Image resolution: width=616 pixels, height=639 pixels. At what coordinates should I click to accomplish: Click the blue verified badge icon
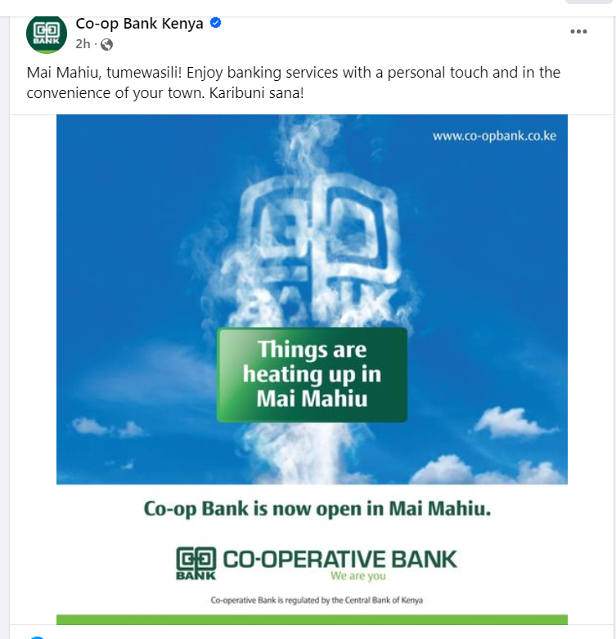pyautogui.click(x=215, y=23)
